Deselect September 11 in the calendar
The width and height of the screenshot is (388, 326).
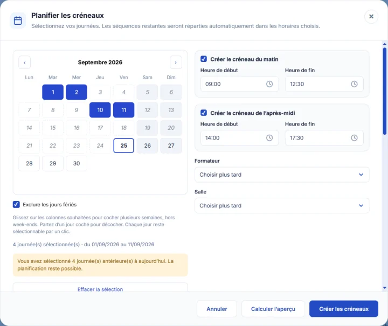point(124,110)
